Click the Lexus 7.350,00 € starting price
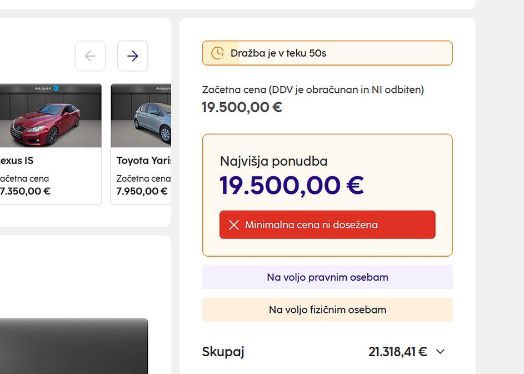The height and width of the screenshot is (374, 524). [26, 191]
